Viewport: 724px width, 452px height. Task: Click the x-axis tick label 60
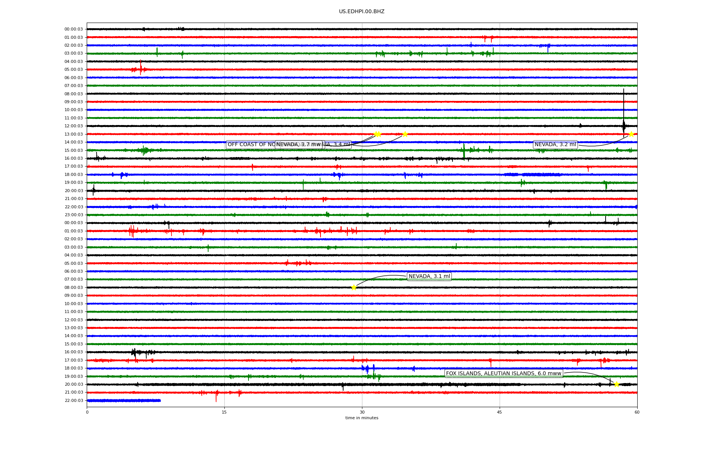[x=637, y=412]
